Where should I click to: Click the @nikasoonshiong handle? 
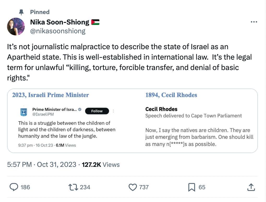click(58, 31)
